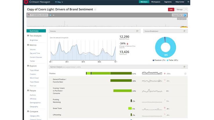This screenshot has width=214, height=120.
Task: Open the Post List view
Action: point(33,86)
